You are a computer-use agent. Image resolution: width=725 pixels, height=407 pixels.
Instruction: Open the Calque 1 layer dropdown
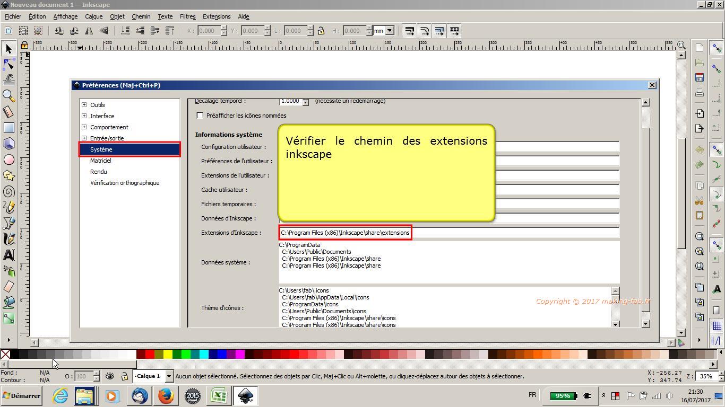[169, 376]
